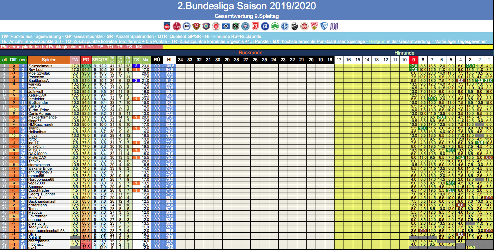Click the '2.Bundesliga Saison 2019/2020' title
494x250 pixels.
tap(247, 6)
